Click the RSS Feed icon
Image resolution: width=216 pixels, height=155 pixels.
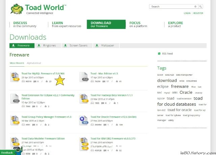pos(159,53)
